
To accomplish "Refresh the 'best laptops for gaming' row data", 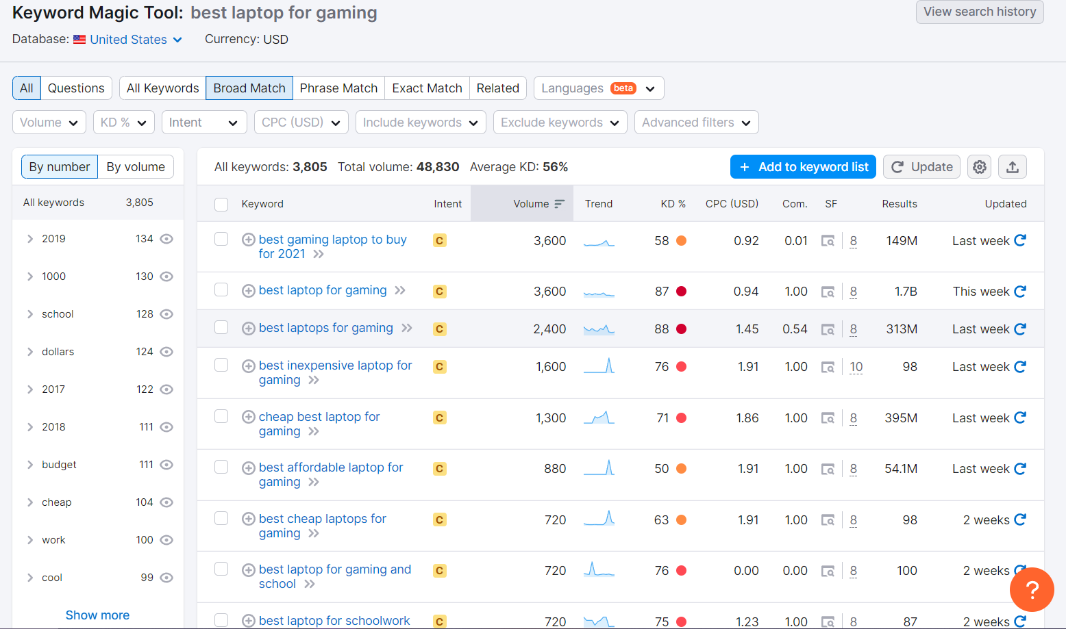I will point(1020,329).
